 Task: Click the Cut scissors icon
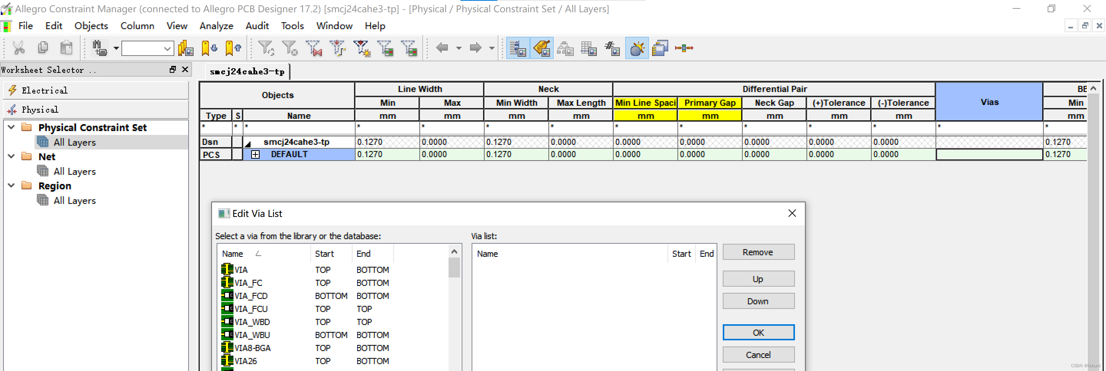(x=18, y=48)
